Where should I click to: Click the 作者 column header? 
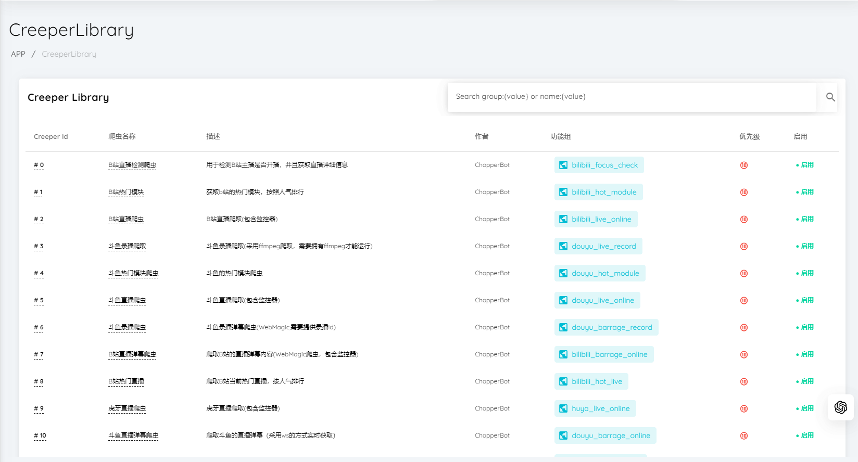coord(482,137)
